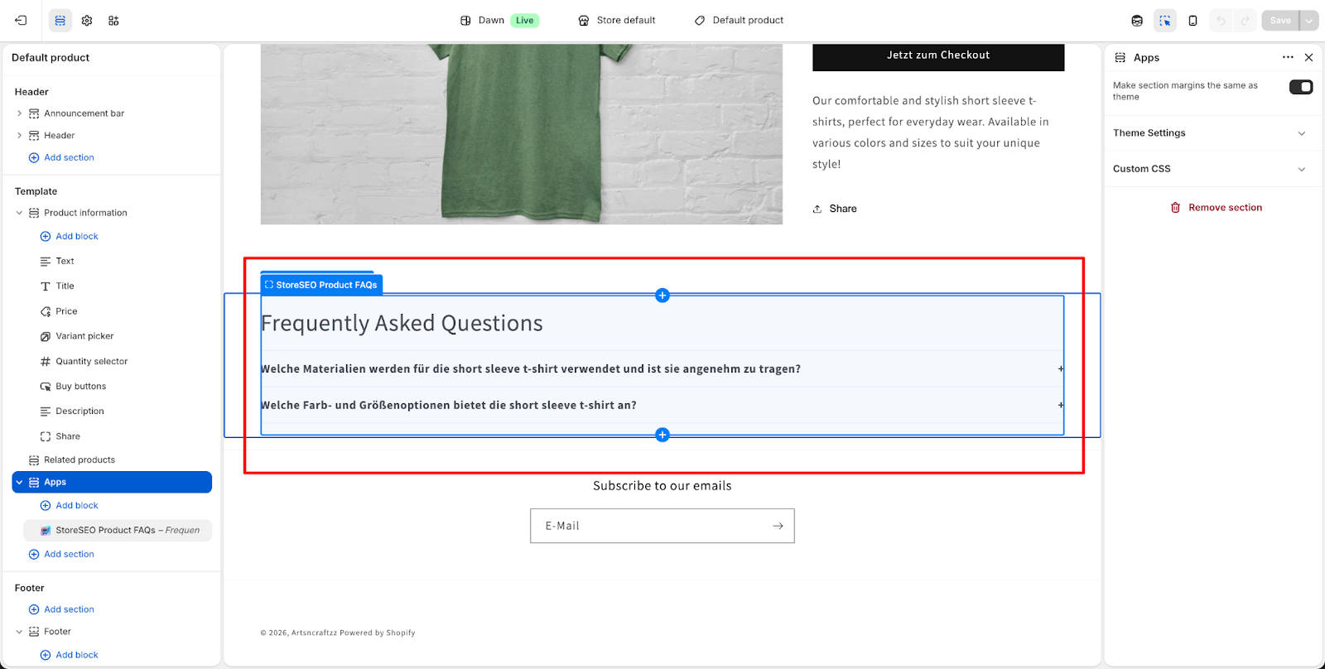The image size is (1325, 669).
Task: Click the redo arrow icon
Action: (x=1245, y=20)
